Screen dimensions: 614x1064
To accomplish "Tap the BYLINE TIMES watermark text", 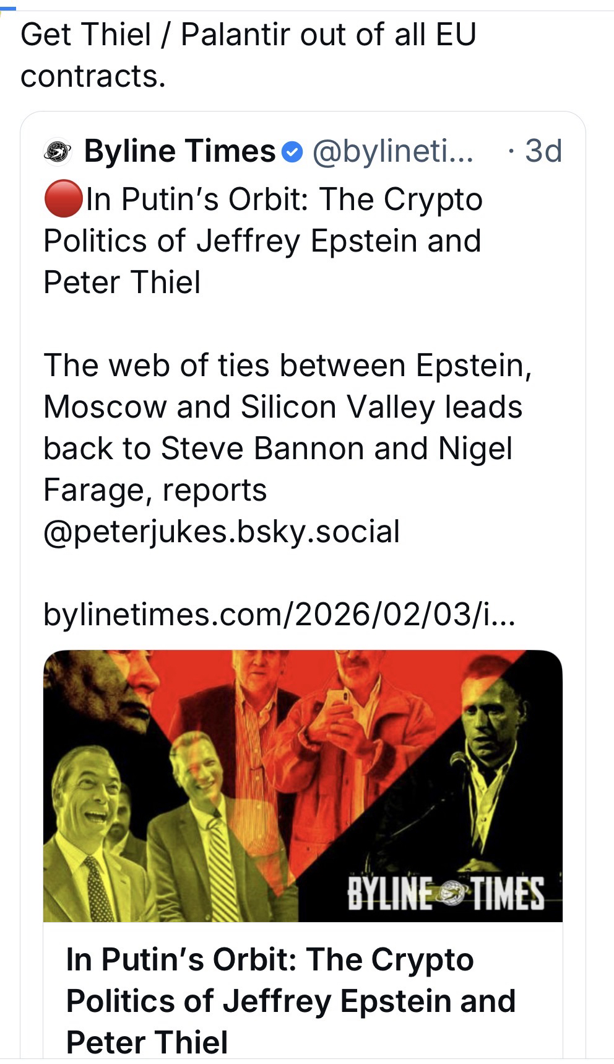I will (x=446, y=893).
